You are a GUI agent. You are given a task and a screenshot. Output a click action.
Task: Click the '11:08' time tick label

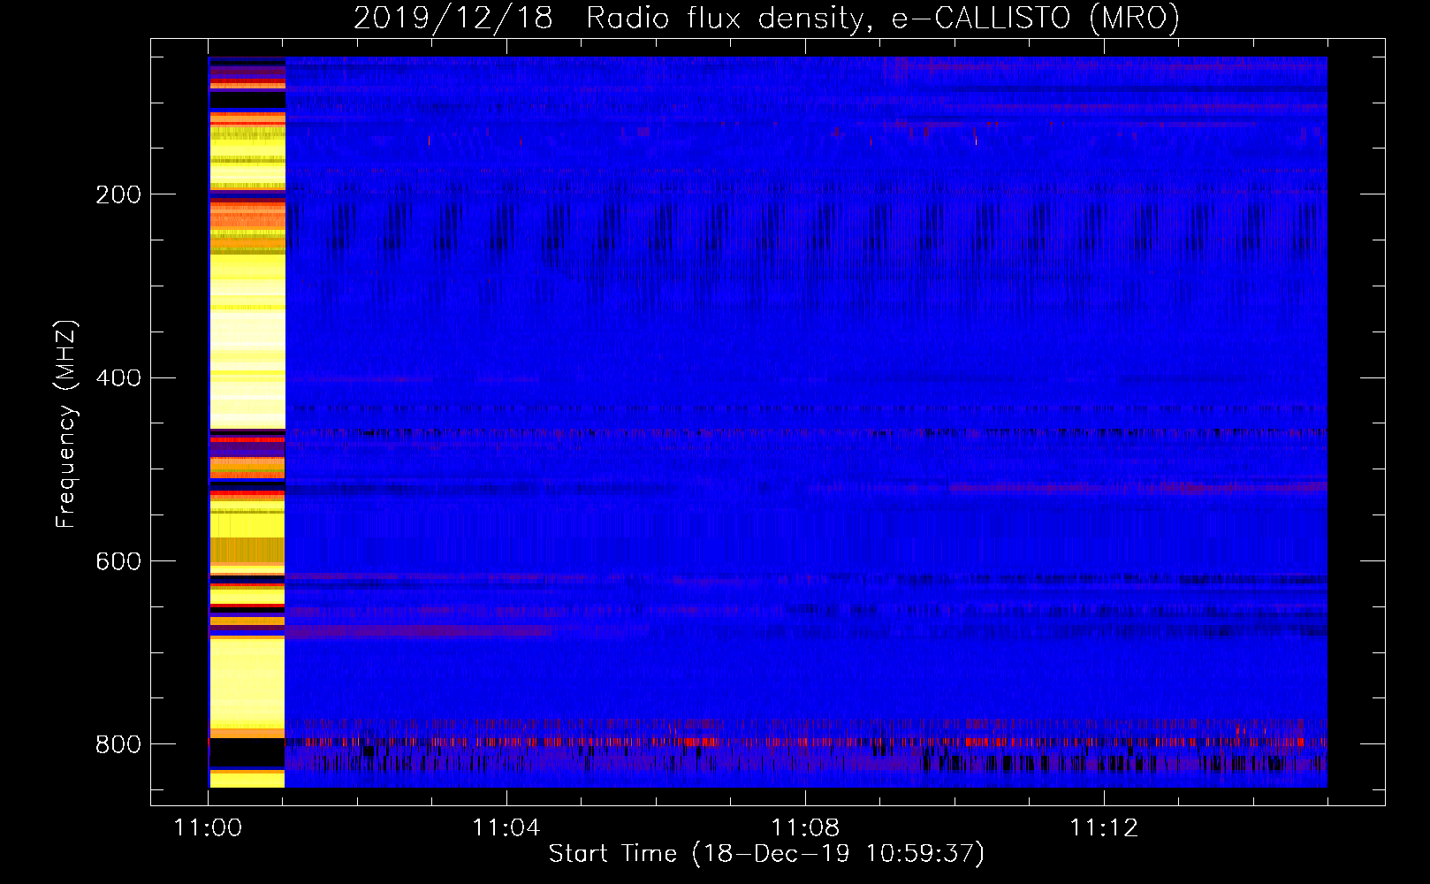pyautogui.click(x=805, y=828)
